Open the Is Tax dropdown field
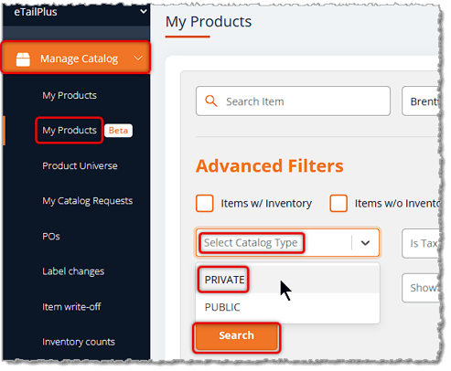This screenshot has width=451, height=371. [422, 243]
